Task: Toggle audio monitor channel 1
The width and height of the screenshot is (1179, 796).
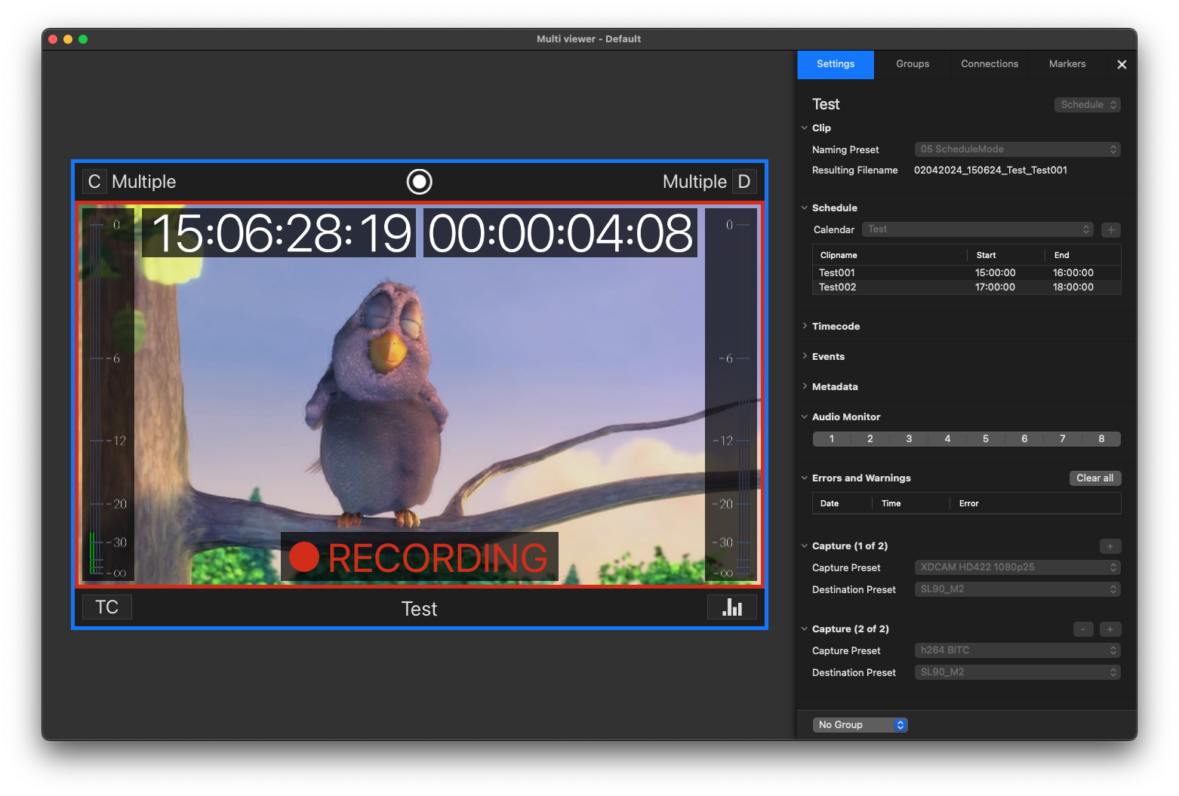Action: point(832,439)
